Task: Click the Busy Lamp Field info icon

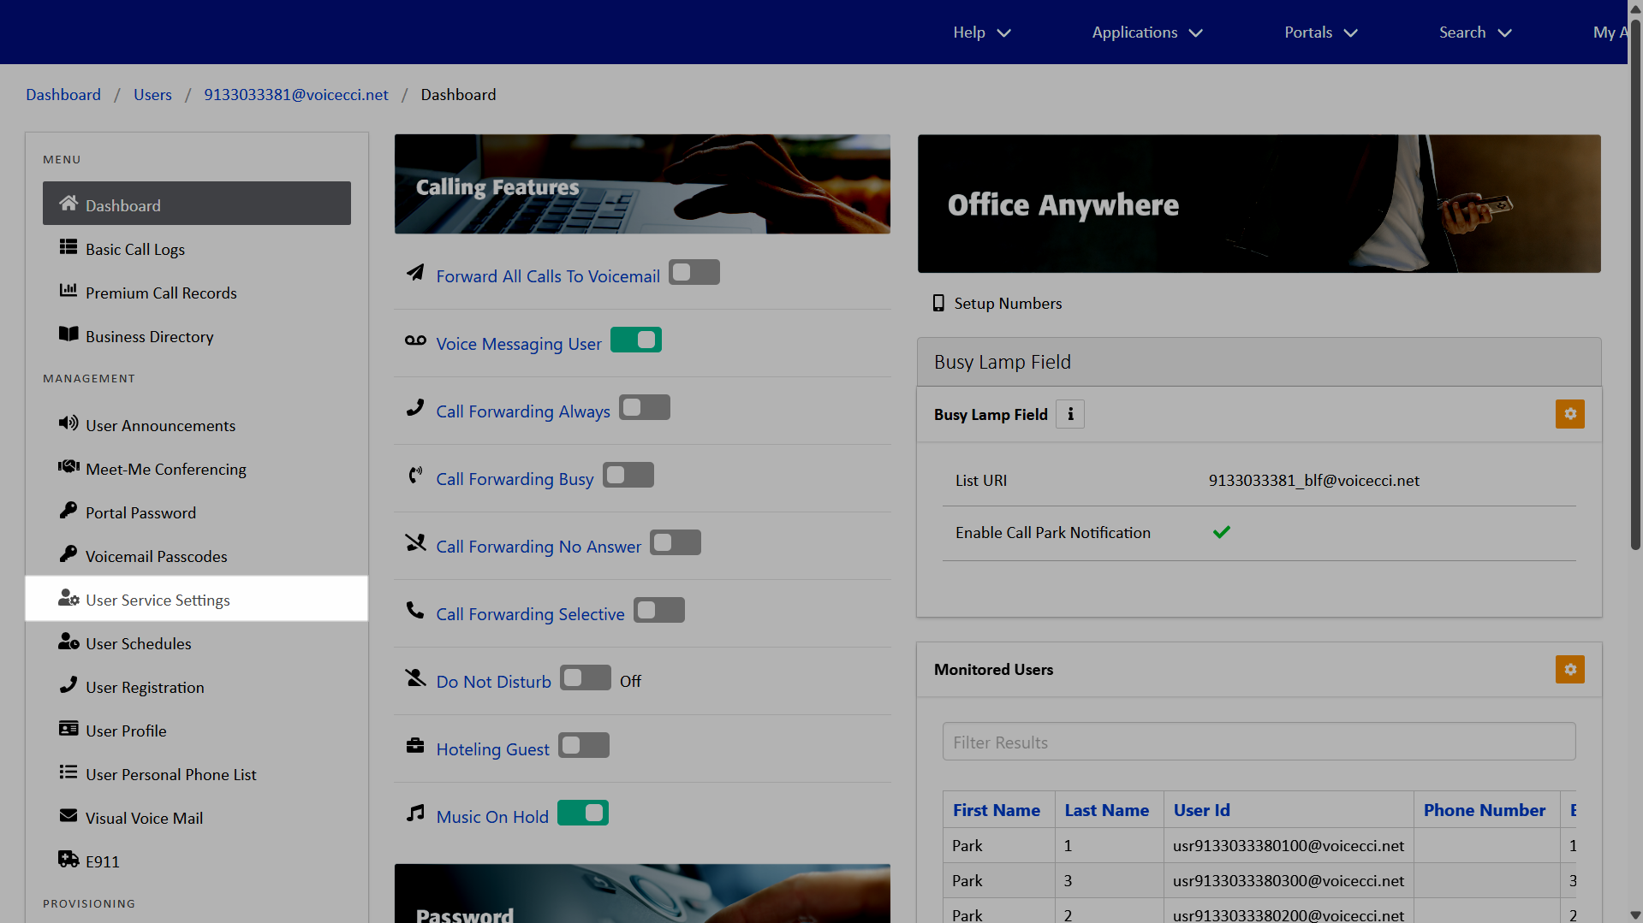Action: [x=1069, y=414]
